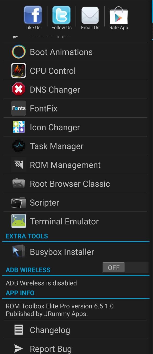Launch Root Browser Classic
This screenshot has height=354, width=153.
(70, 184)
